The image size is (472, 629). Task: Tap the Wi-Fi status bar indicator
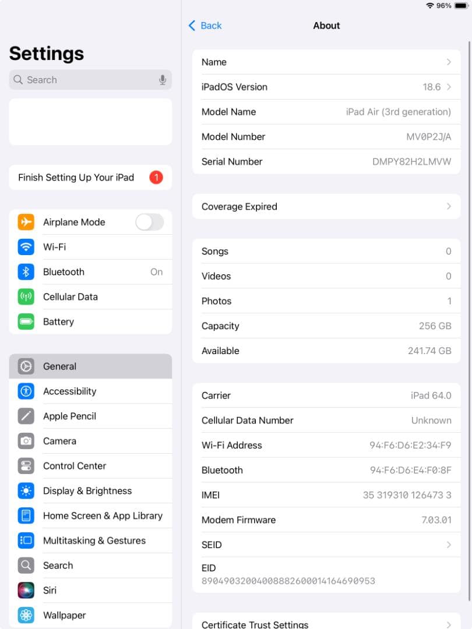pos(430,6)
